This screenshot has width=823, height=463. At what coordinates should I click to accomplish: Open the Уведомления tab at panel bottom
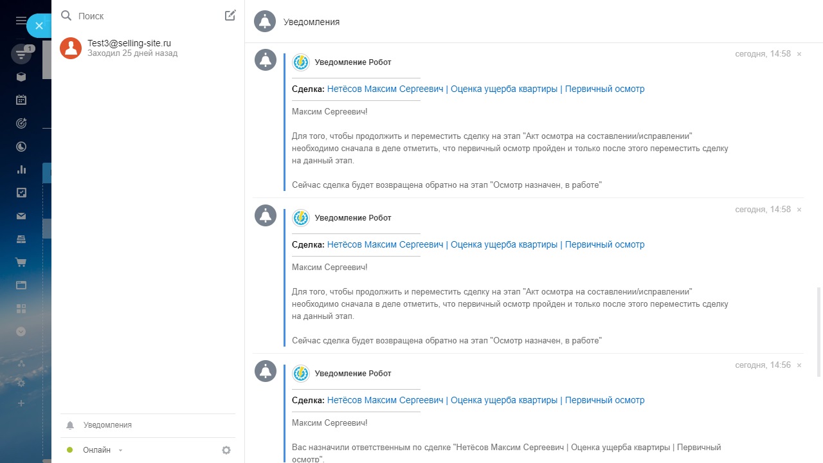[x=107, y=425]
